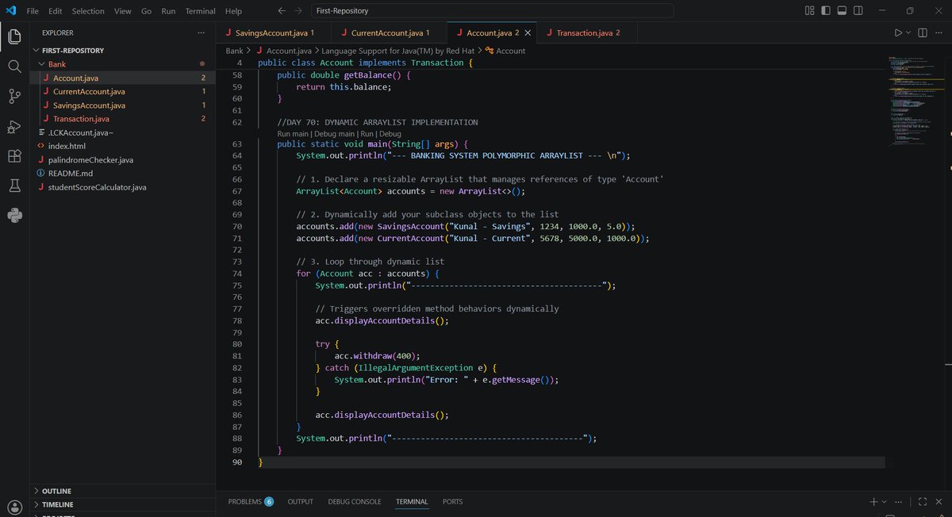Click Debug main code lens link
The image size is (952, 517).
pos(334,134)
